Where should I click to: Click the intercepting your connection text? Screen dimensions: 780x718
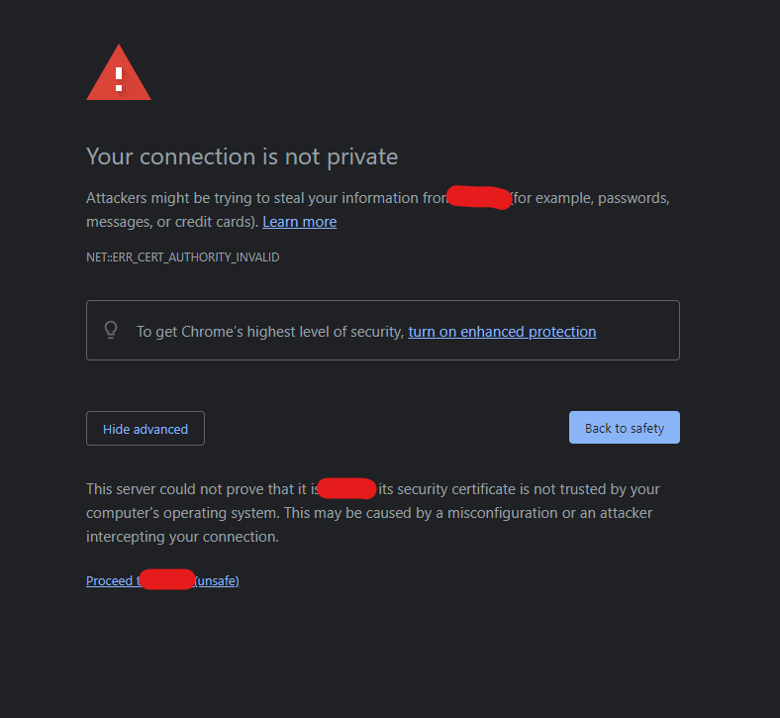(182, 537)
